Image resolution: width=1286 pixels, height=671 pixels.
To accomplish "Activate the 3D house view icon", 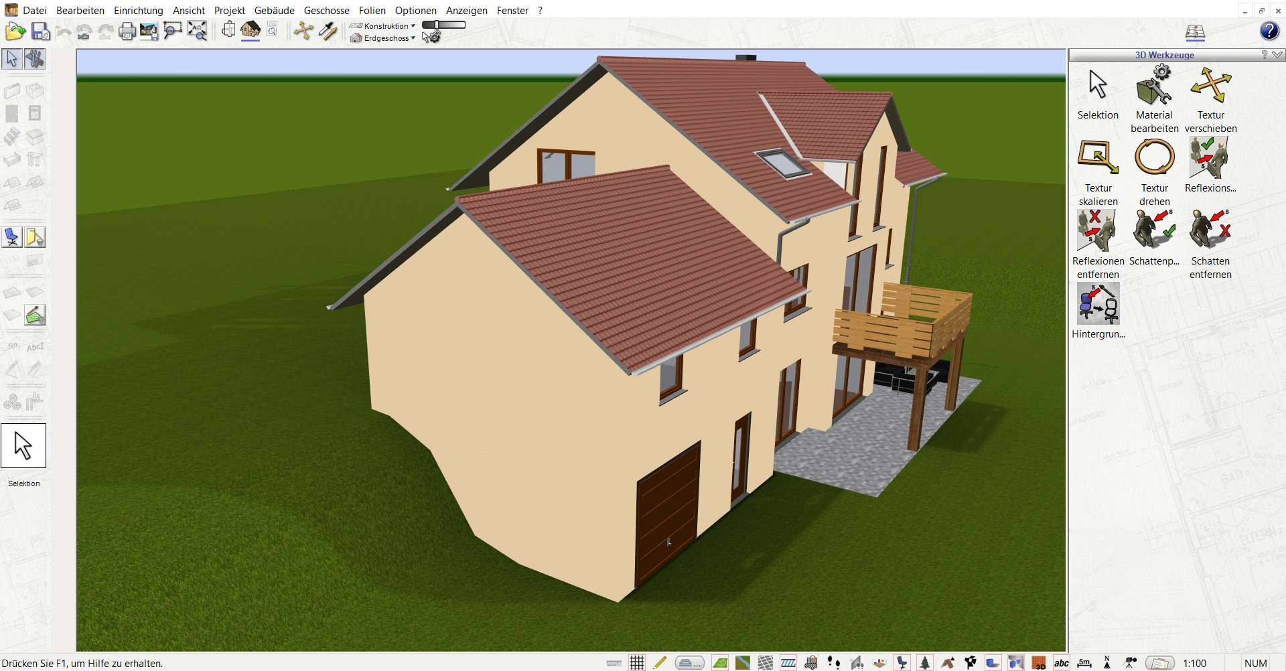I will coord(251,30).
